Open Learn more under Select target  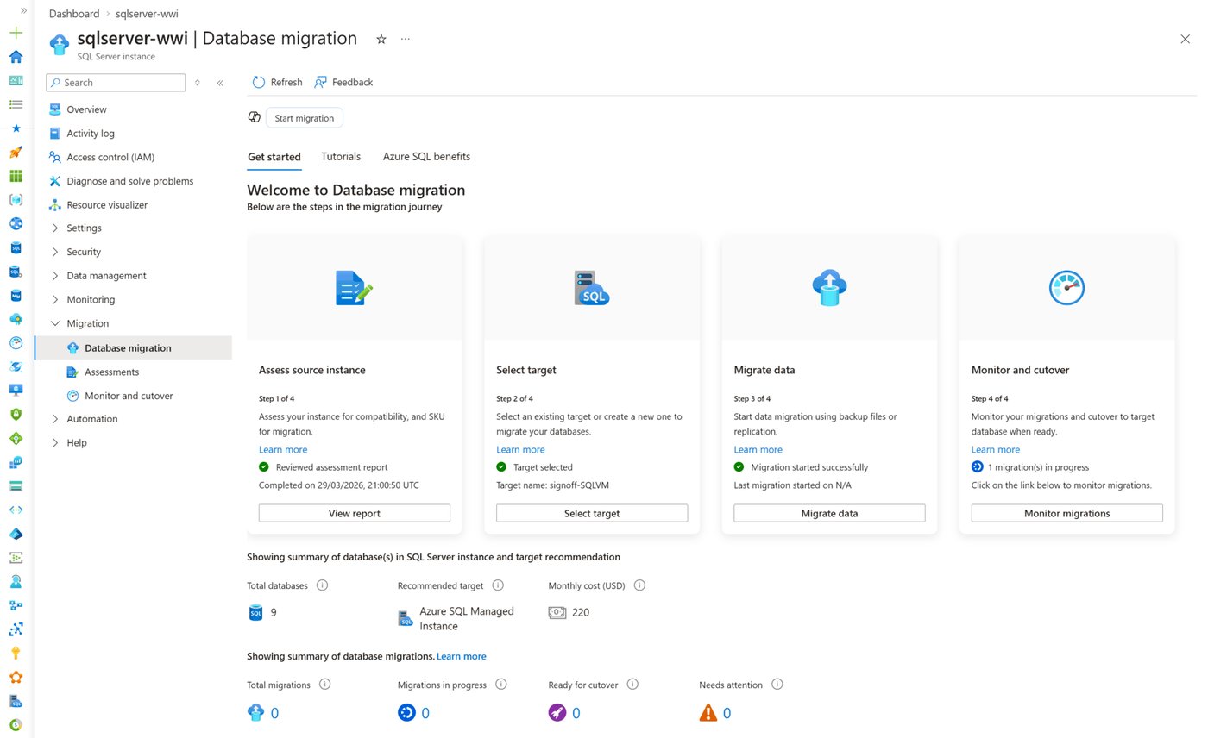(x=520, y=449)
